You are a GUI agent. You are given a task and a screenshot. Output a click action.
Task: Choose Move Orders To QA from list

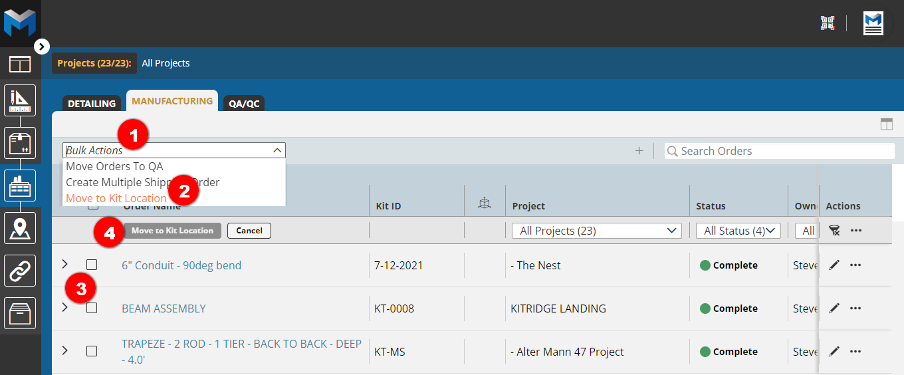point(114,166)
